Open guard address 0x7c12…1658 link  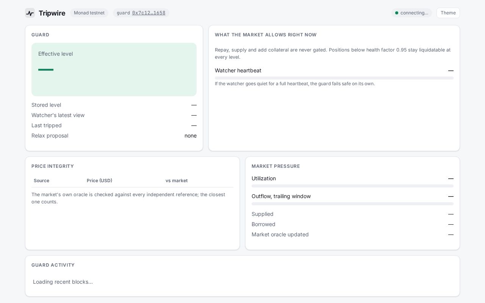point(149,13)
